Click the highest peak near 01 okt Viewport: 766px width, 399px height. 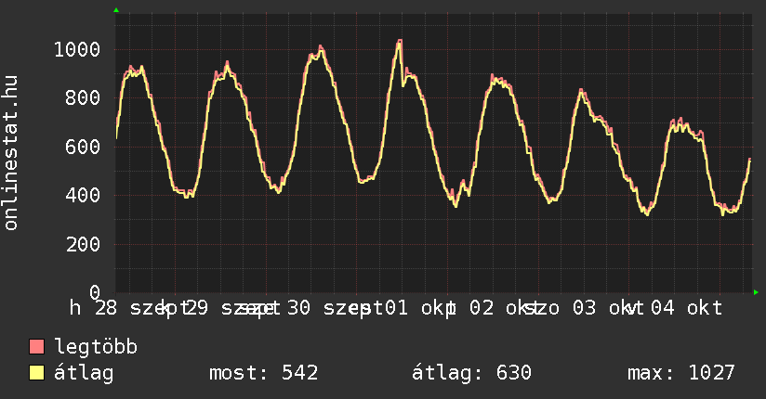tap(400, 41)
